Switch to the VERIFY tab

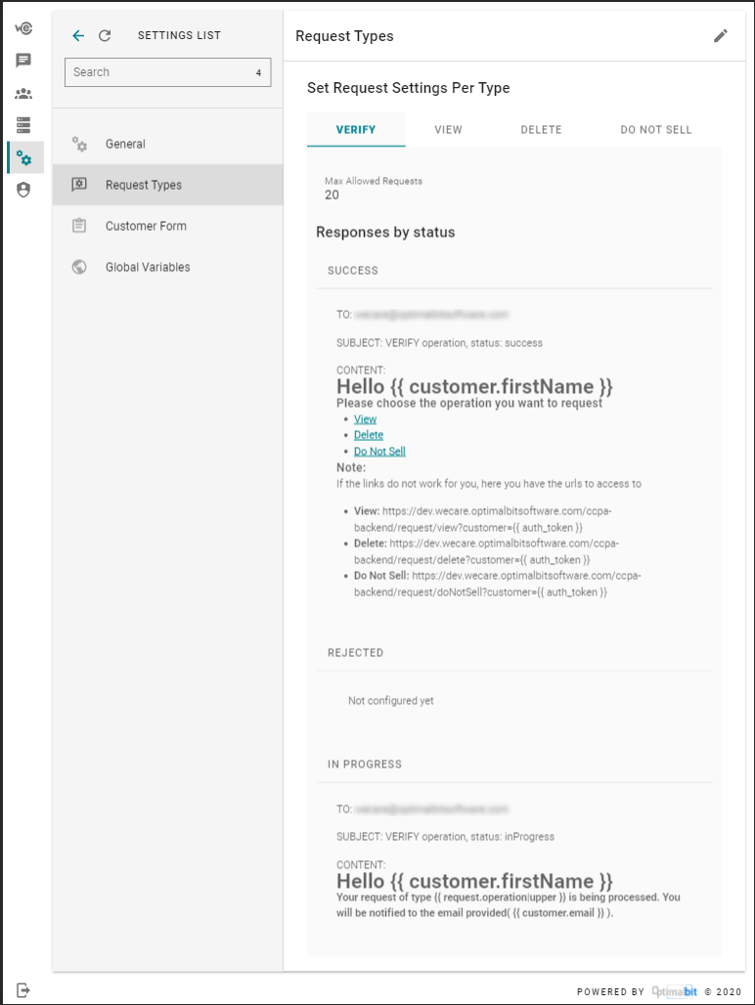click(356, 129)
